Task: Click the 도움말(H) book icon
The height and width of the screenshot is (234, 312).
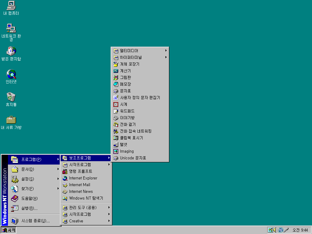Action: click(15, 199)
